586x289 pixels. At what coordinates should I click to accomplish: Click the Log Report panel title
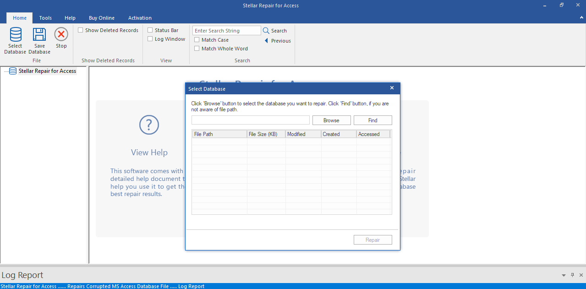pyautogui.click(x=22, y=275)
